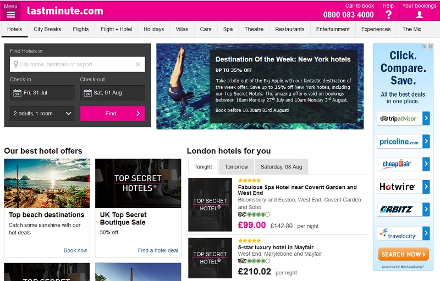This screenshot has width=440, height=281.
Task: Click five-star rating of Fabulous Spa Hotel
Action: (250, 181)
